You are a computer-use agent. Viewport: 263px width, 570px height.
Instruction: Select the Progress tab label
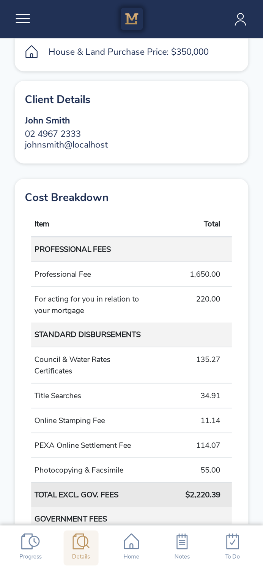[x=30, y=557]
